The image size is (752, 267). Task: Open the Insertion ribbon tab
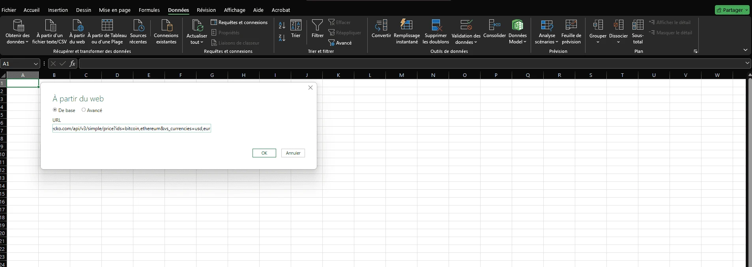point(58,10)
